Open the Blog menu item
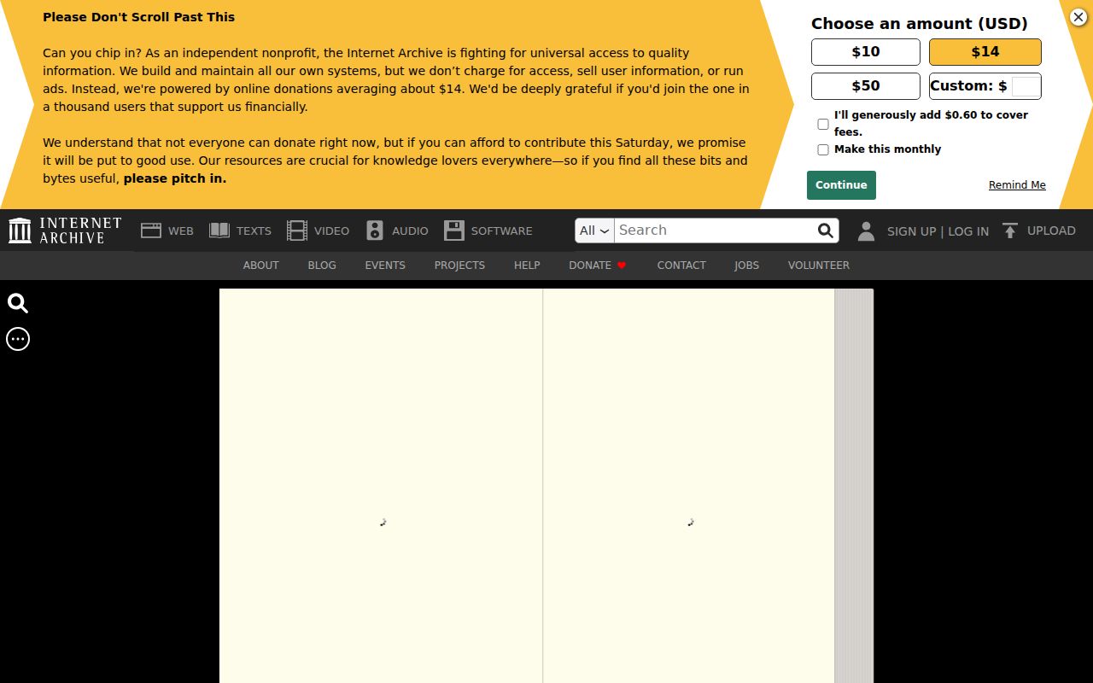This screenshot has height=683, width=1093. pyautogui.click(x=322, y=266)
